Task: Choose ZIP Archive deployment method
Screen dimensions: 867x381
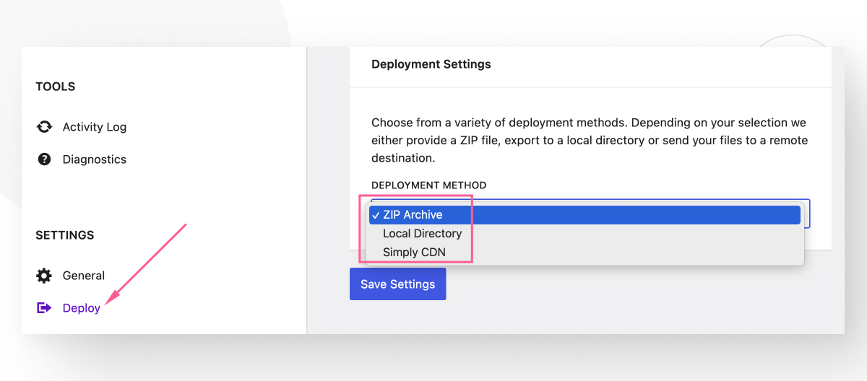Action: 413,215
